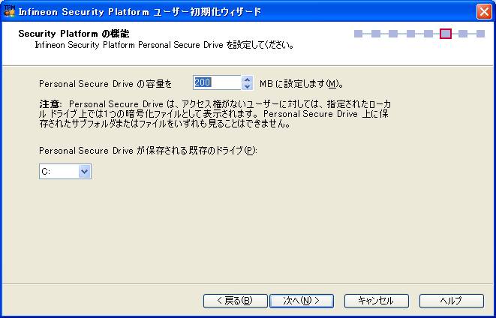Image resolution: width=496 pixels, height=318 pixels.
Task: Click the Personal Secure Drive の容量を label
Action: [105, 84]
